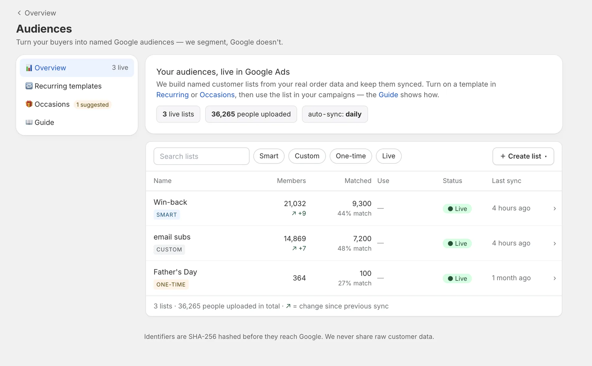Follow the Occasions link in the description

tap(217, 95)
